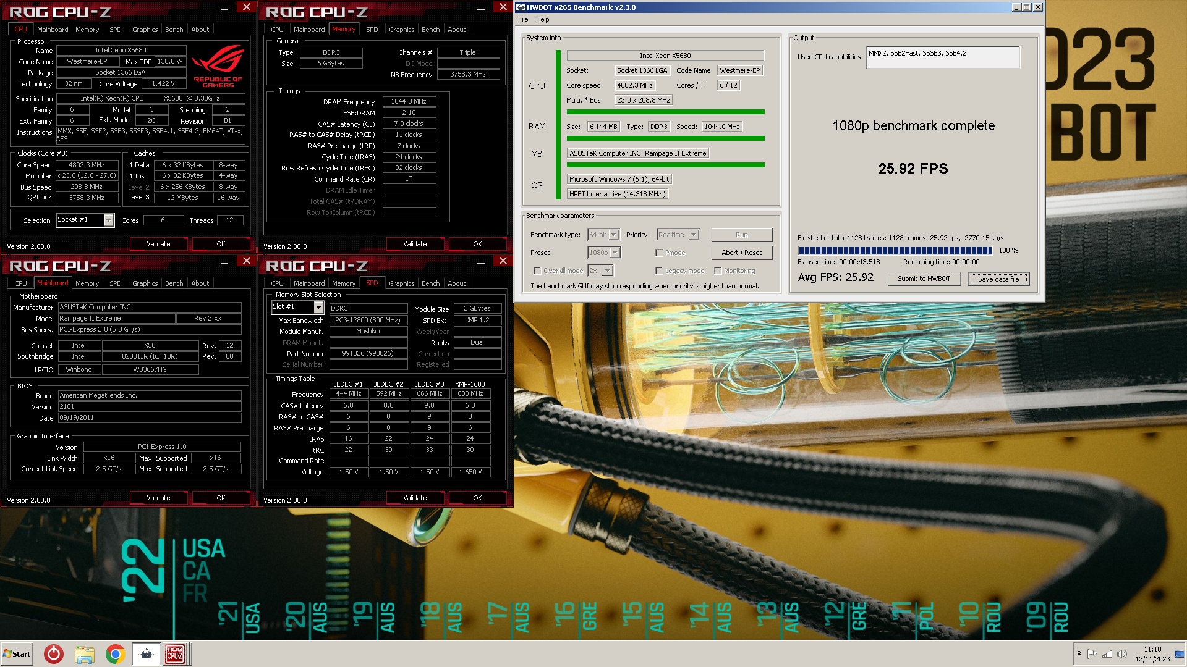This screenshot has height=667, width=1187.
Task: Open the File menu in HWBOT x265
Action: [x=523, y=19]
